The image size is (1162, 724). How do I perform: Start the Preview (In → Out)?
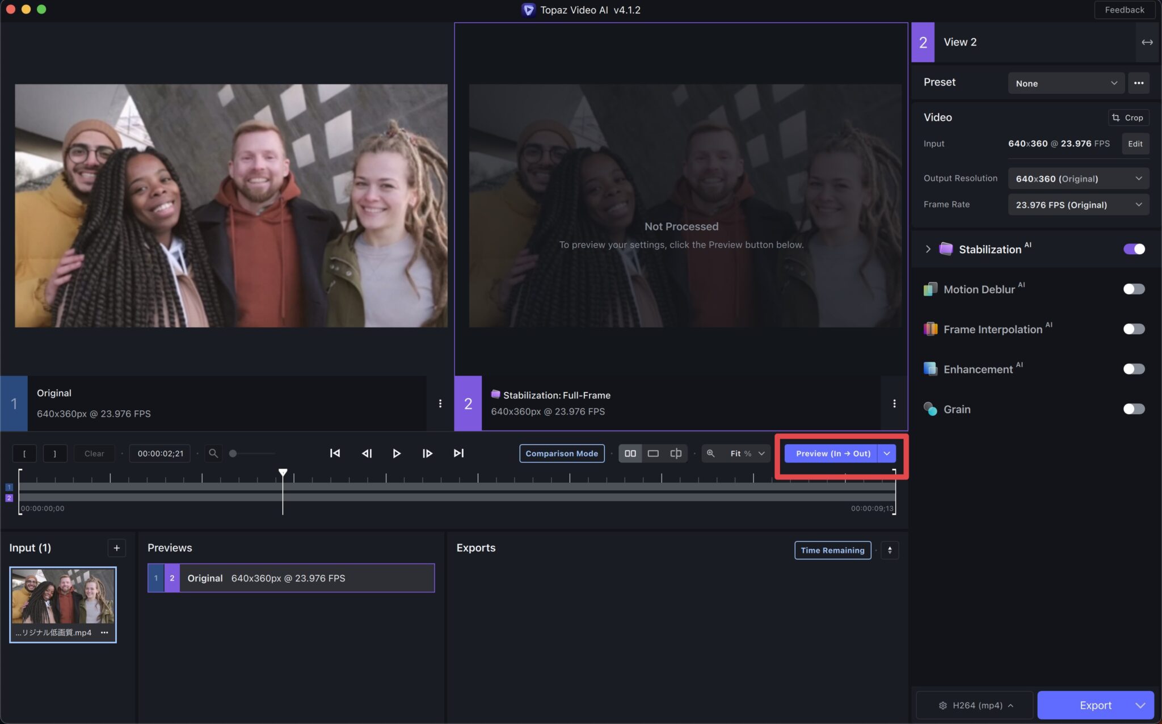(x=832, y=453)
